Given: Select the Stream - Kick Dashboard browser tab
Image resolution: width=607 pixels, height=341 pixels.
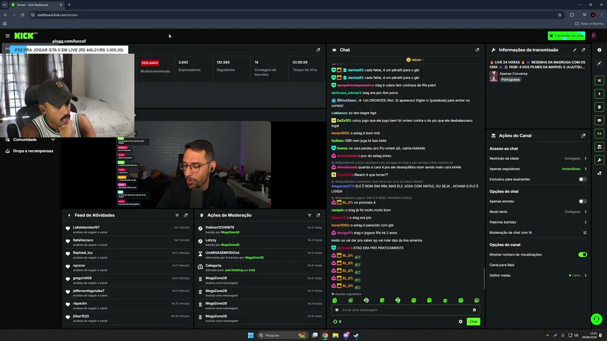Looking at the screenshot, I should coord(37,5).
